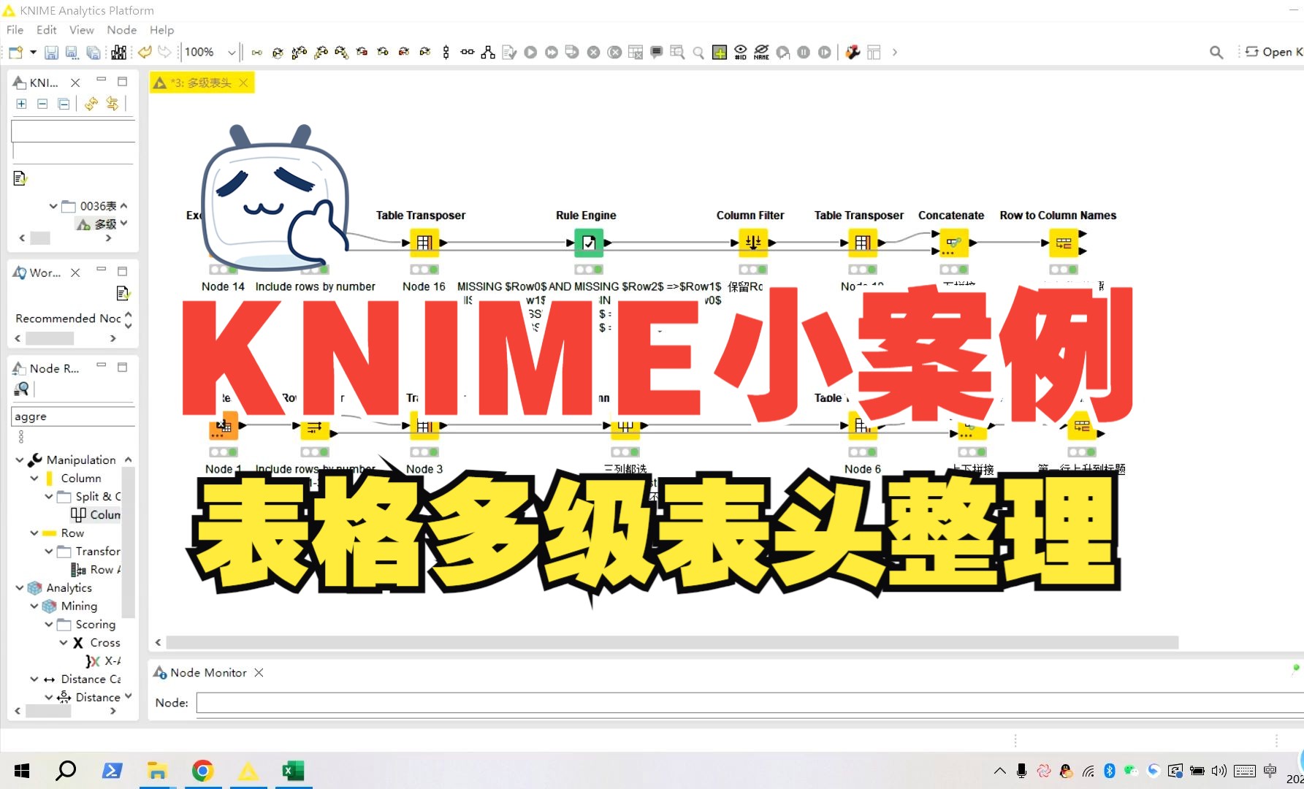
Task: Toggle the Hide node NAME eye icon
Action: pos(761,52)
